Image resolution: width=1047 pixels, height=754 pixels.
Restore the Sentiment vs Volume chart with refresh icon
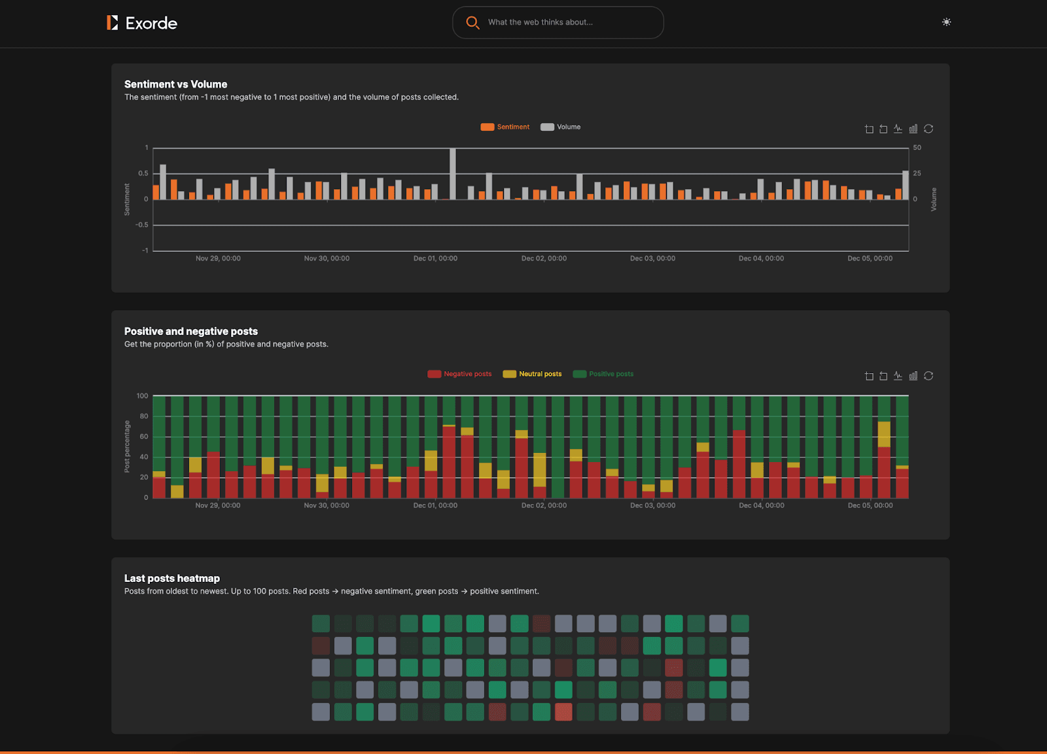pyautogui.click(x=928, y=129)
